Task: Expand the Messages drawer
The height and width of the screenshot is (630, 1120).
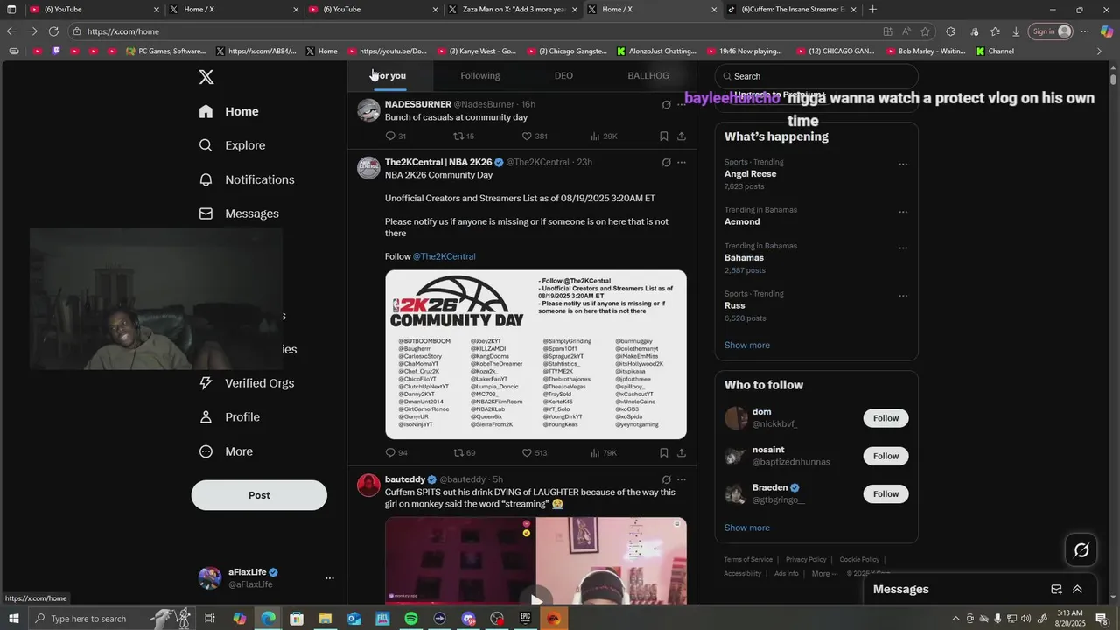Action: pos(1077,590)
